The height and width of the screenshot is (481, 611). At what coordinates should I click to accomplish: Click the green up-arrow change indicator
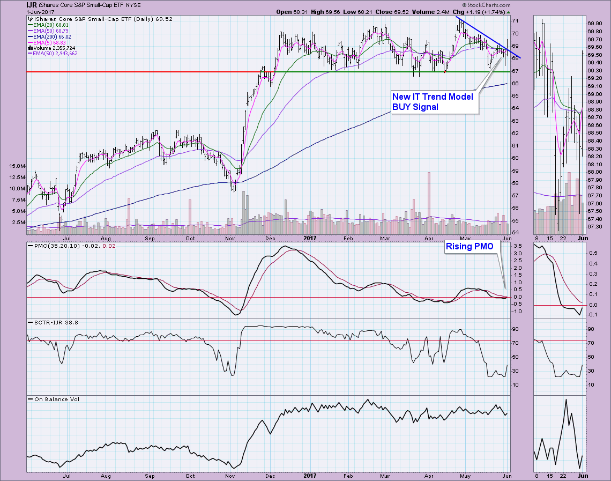point(508,12)
